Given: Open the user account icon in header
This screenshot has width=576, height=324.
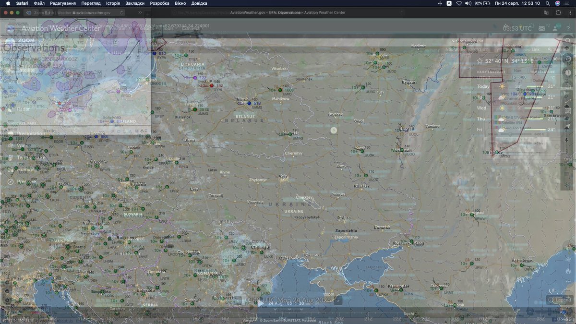Looking at the screenshot, I should (x=555, y=28).
